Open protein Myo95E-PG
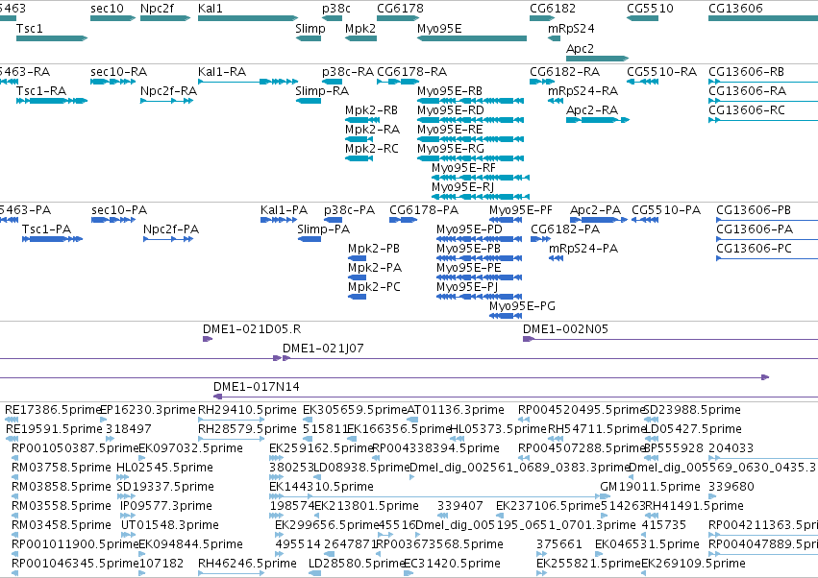818x578 pixels. (x=506, y=316)
